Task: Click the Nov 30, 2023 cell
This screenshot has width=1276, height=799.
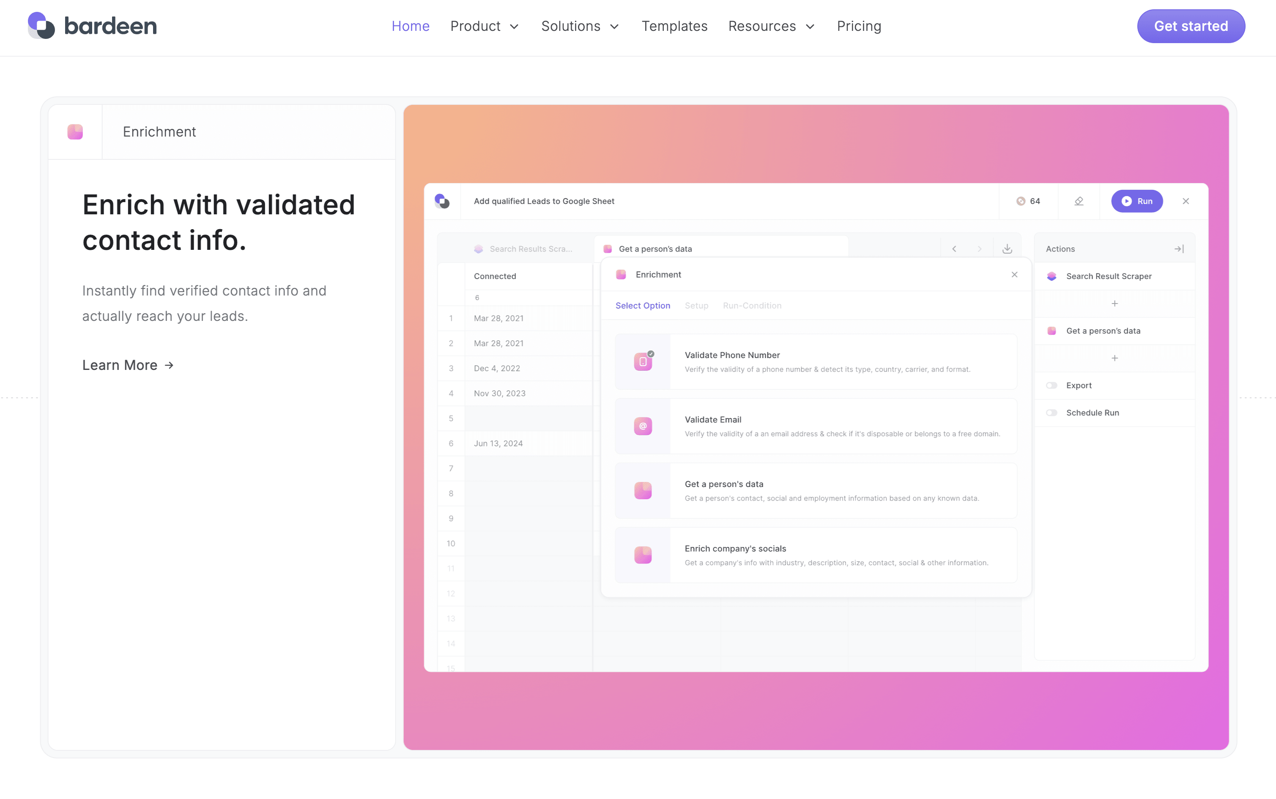Action: point(528,393)
